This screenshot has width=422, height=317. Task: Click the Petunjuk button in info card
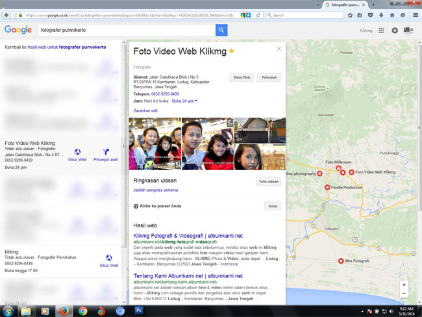tap(269, 77)
